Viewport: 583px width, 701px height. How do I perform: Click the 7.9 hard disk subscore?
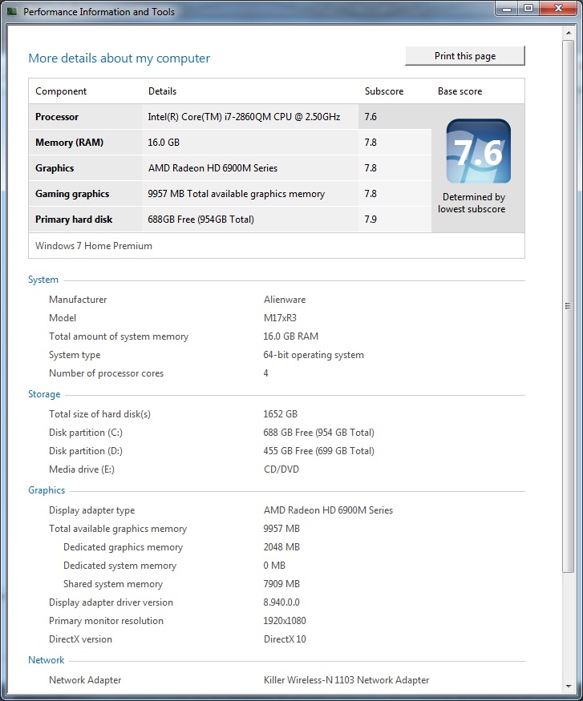coord(370,219)
